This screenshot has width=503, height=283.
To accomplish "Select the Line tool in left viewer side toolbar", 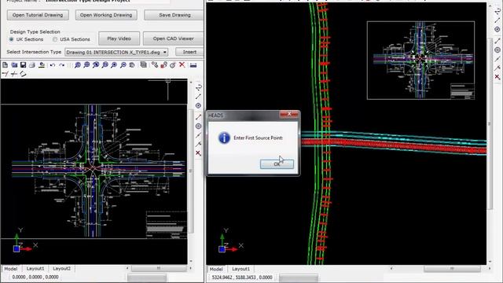I will point(198,96).
